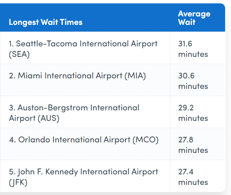Click the Longest Wait Times header
231x195 pixels.
tap(46, 22)
